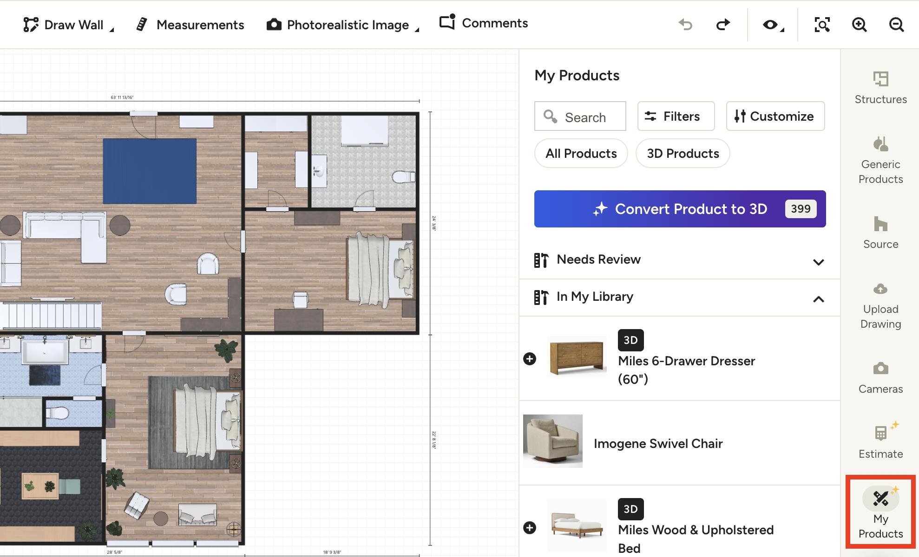Select the 'Miles 6-Drawer Dresser (60")' product name

pos(686,370)
